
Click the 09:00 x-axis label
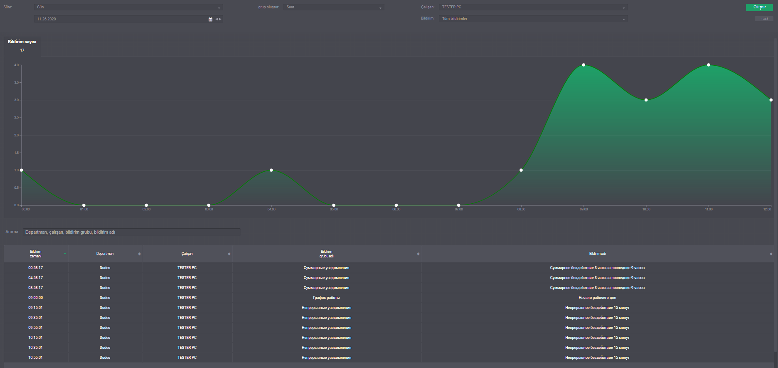(584, 209)
